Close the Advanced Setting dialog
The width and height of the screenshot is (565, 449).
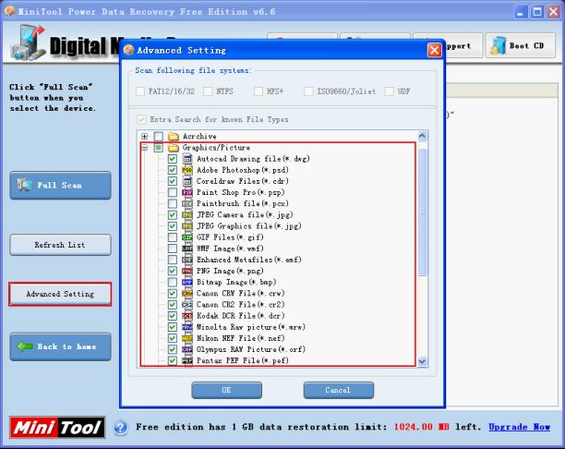pos(434,50)
